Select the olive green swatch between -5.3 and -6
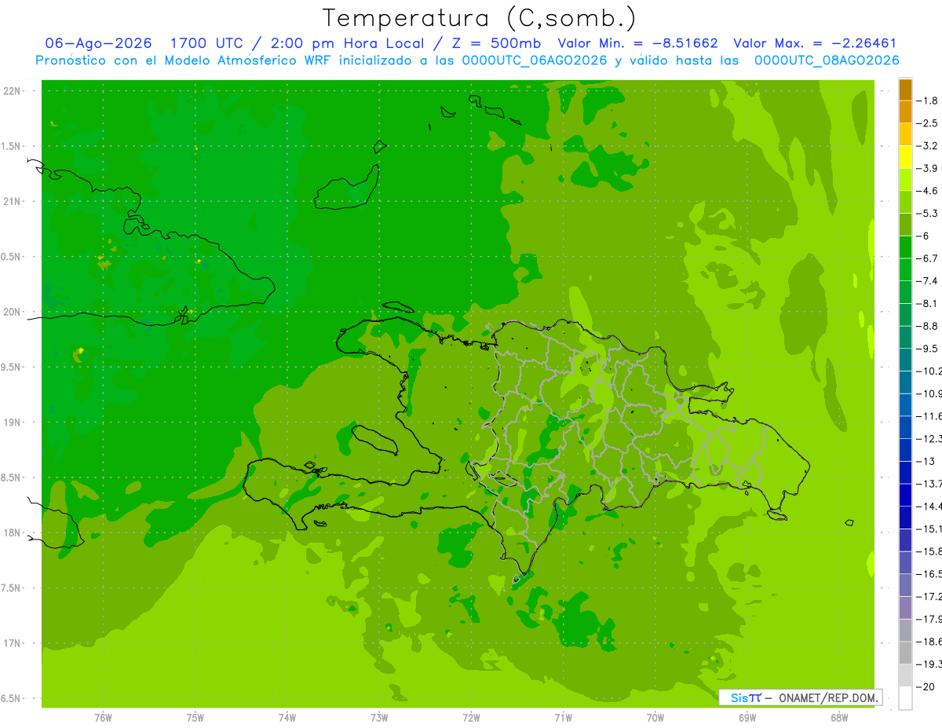The width and height of the screenshot is (942, 728). pyautogui.click(x=905, y=225)
